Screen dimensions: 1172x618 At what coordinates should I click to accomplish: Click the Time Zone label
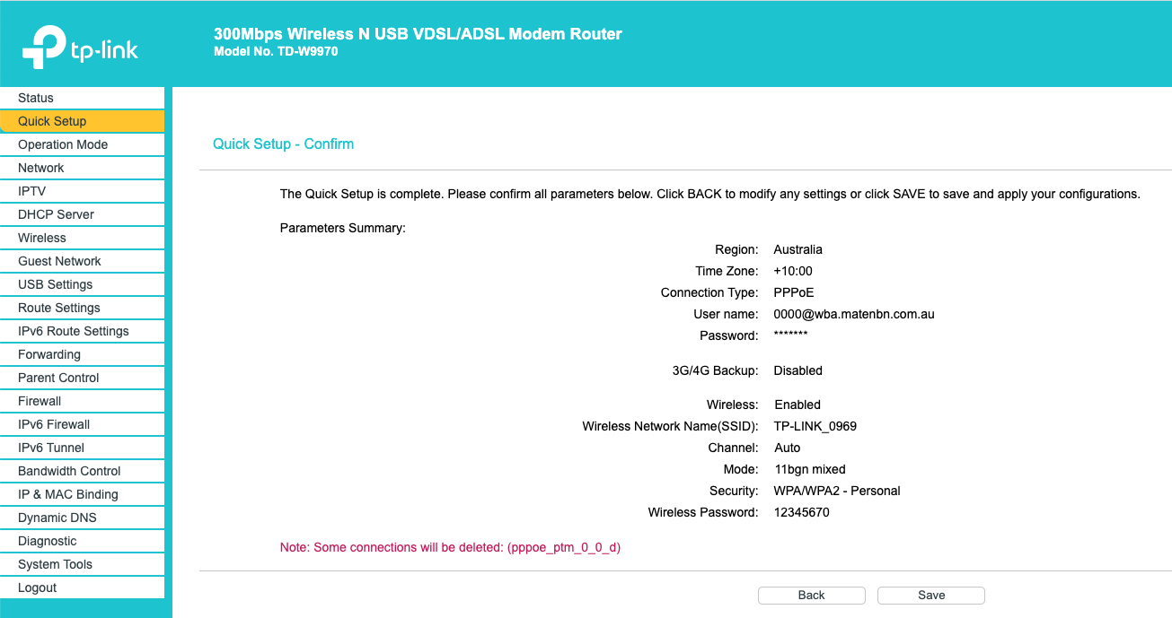727,271
